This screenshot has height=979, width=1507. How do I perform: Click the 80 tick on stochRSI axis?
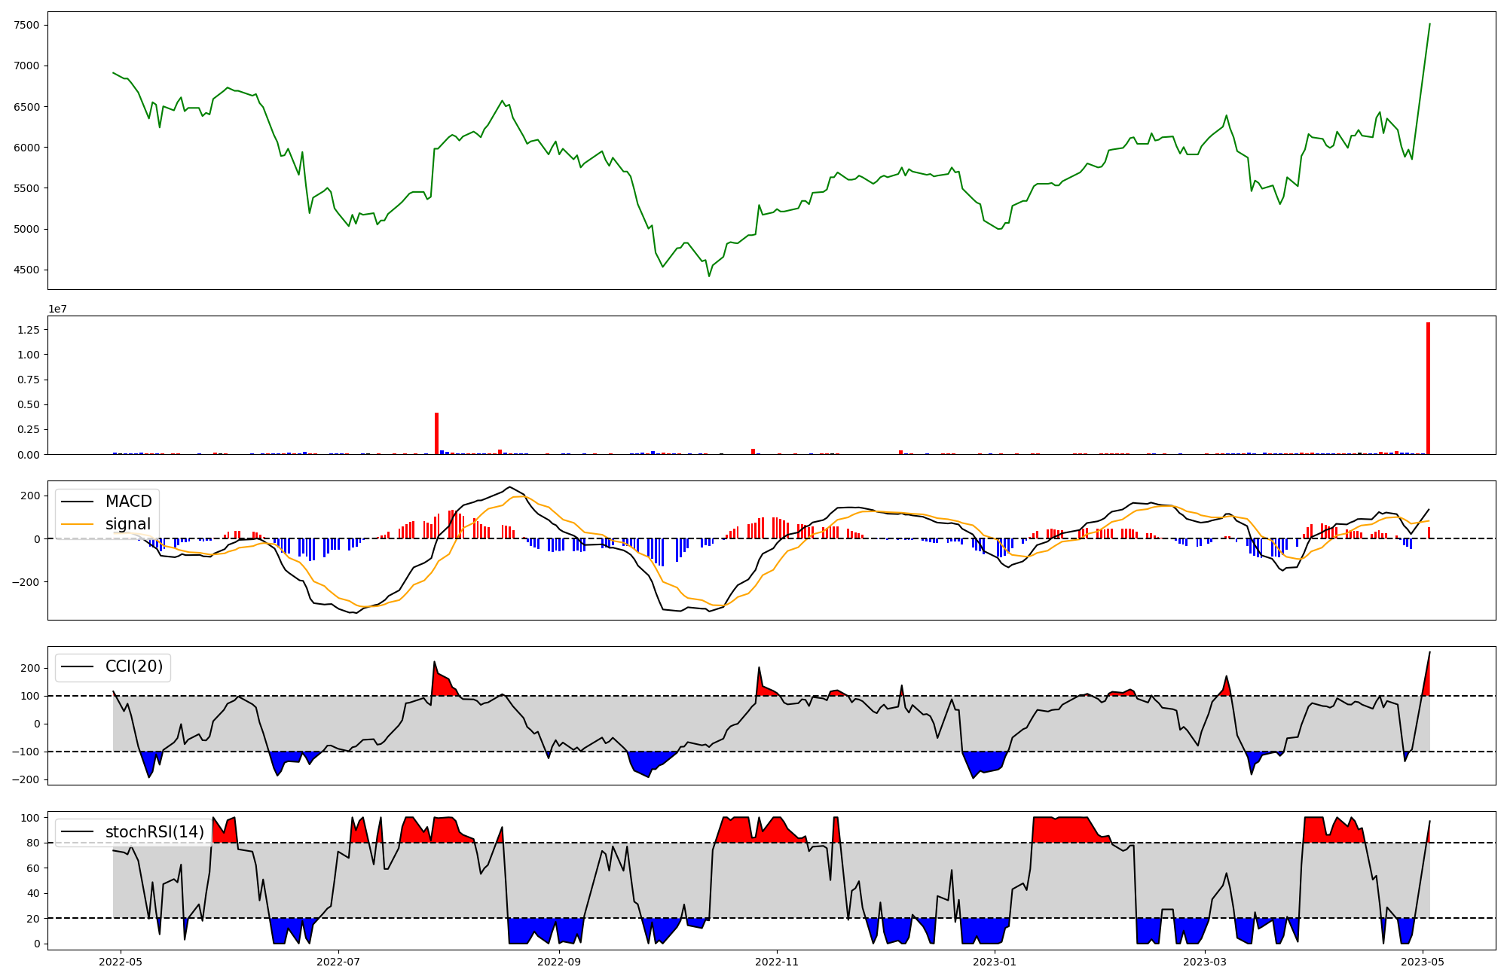33,843
